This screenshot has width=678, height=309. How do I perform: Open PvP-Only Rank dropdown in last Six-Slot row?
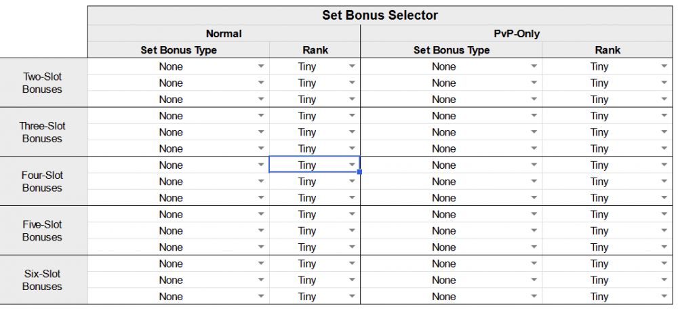coord(664,296)
